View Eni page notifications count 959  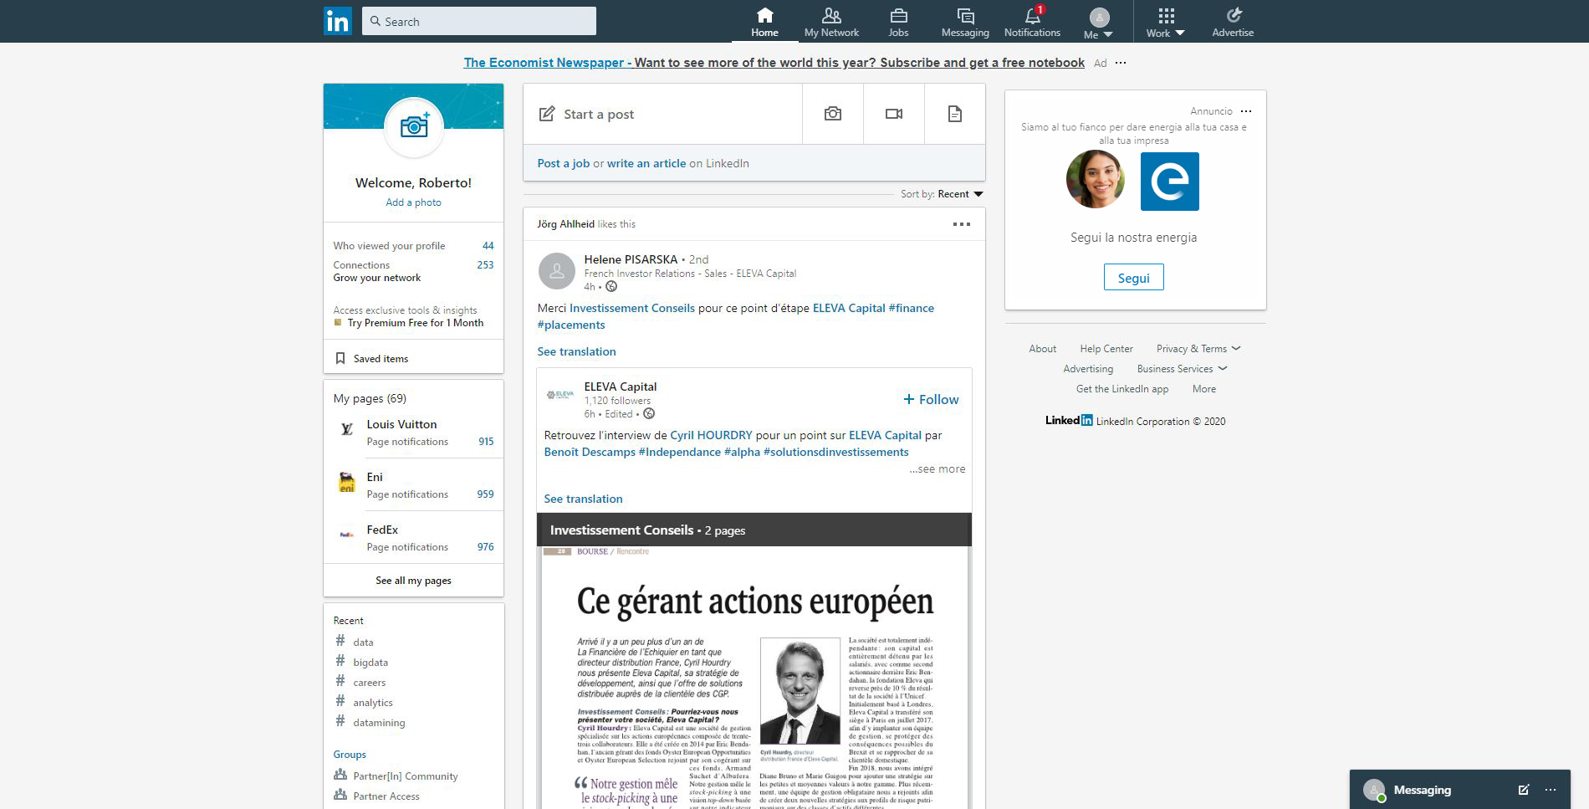click(x=485, y=494)
